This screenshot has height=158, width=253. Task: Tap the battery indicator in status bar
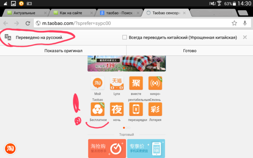[x=234, y=3]
